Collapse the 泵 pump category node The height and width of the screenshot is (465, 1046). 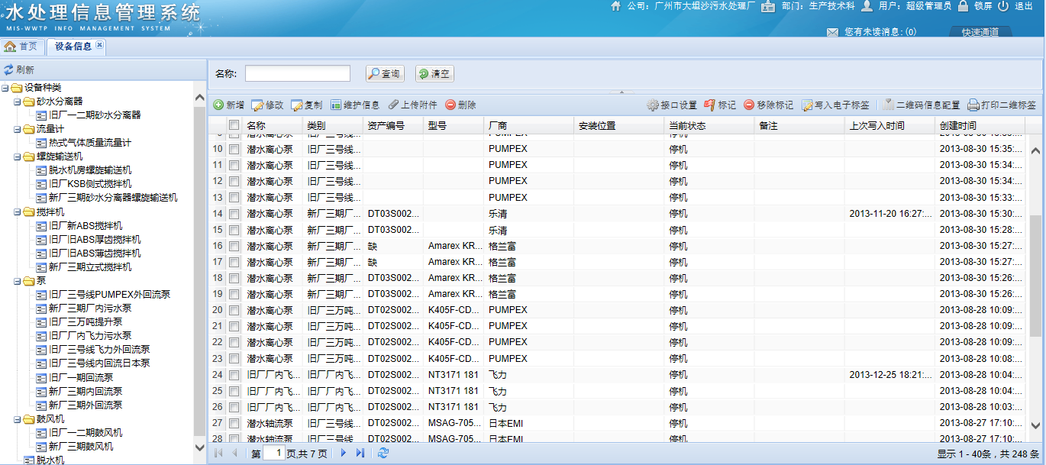(x=18, y=281)
